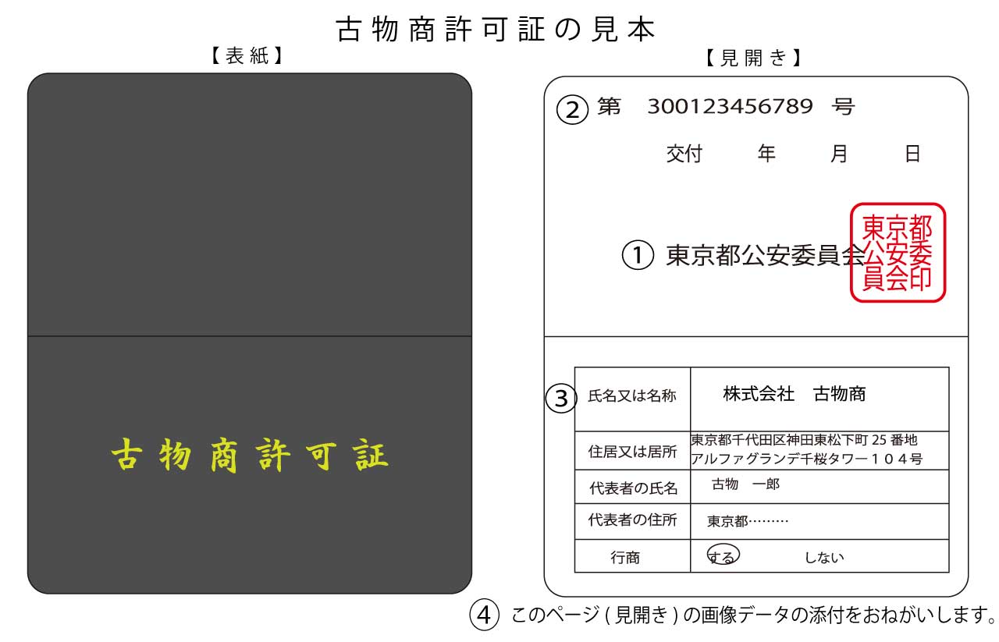Click the title text 古物商許可証の見本
This screenshot has height=642, width=999.
[x=496, y=30]
